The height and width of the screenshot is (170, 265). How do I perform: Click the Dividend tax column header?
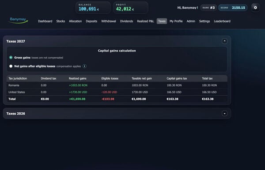coord(49,78)
